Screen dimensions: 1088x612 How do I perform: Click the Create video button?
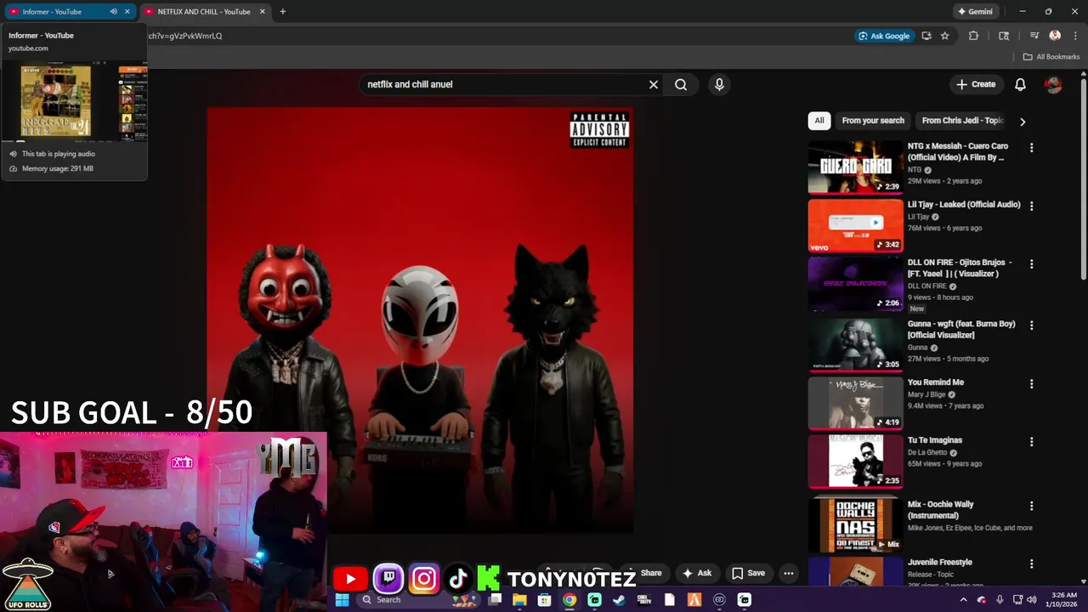tap(975, 84)
